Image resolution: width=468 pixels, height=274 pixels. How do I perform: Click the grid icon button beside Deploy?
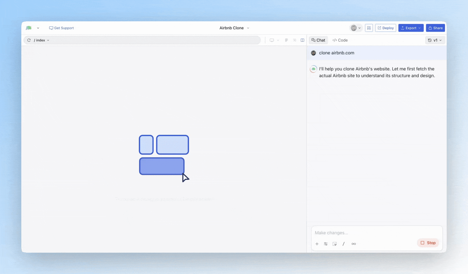pyautogui.click(x=369, y=28)
